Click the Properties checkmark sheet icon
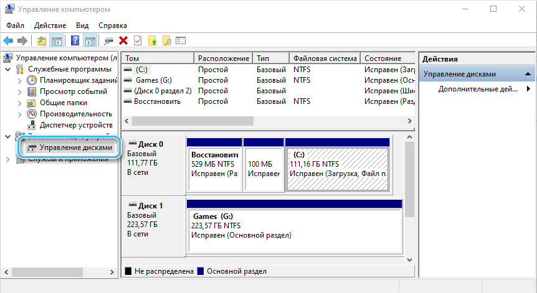The height and width of the screenshot is (293, 537). (138, 40)
